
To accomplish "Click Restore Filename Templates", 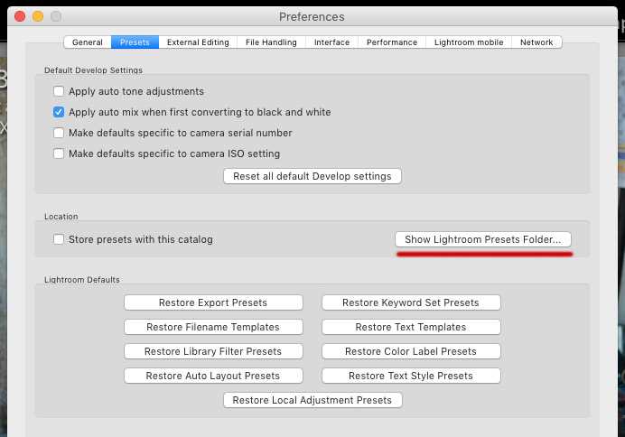I will (x=213, y=327).
